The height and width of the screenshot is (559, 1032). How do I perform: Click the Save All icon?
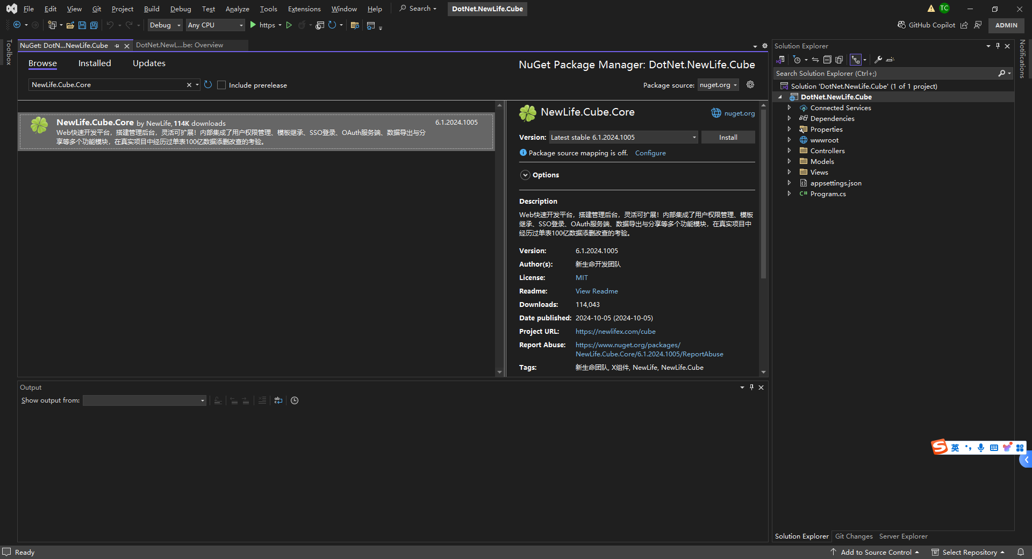point(94,25)
